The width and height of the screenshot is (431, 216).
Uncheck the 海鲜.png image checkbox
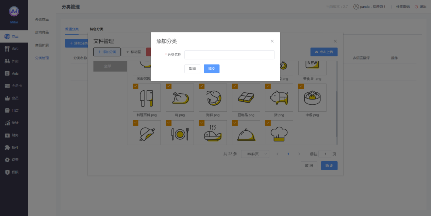(x=202, y=87)
